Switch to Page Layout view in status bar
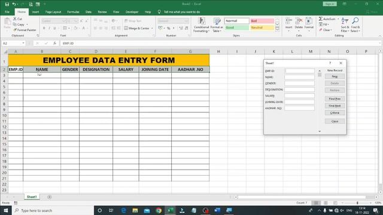Screen dimensions: 383x215 326,203
